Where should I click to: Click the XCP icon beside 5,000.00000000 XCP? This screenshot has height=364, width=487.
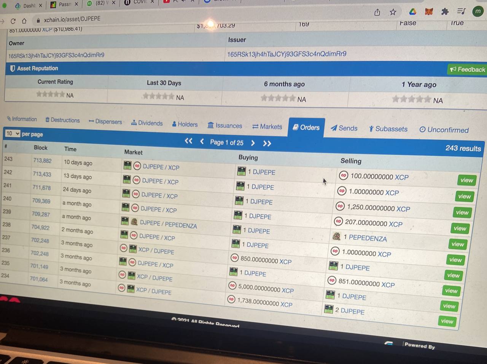pos(232,285)
